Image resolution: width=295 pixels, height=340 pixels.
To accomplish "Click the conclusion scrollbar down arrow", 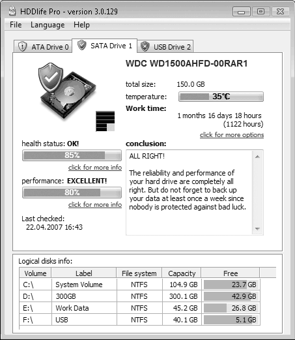I will point(257,228).
